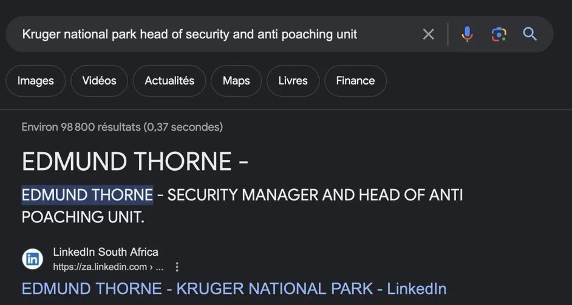Select the Actualités filter tab

click(169, 81)
